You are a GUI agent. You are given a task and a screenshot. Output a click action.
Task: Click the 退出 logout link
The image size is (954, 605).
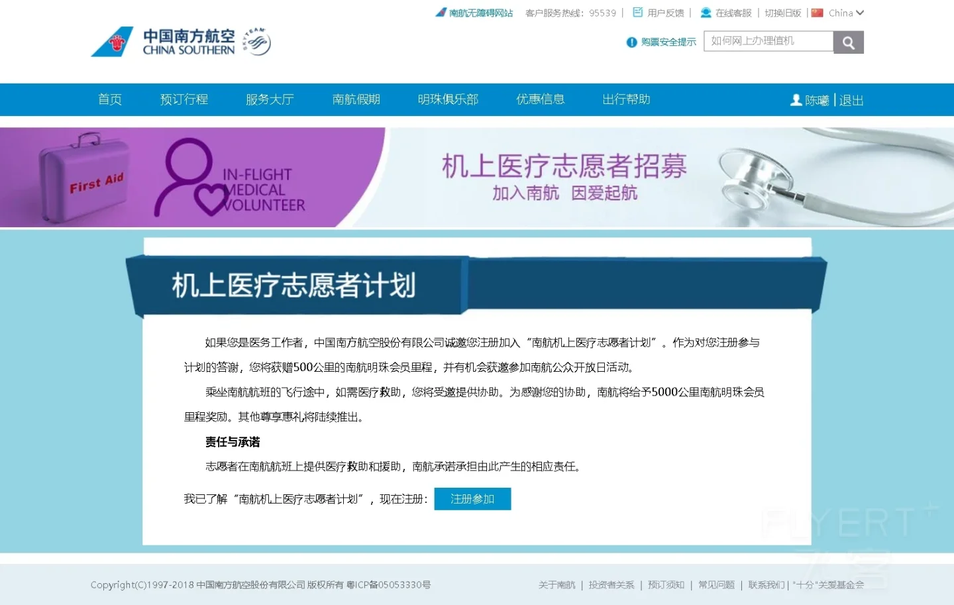click(851, 101)
